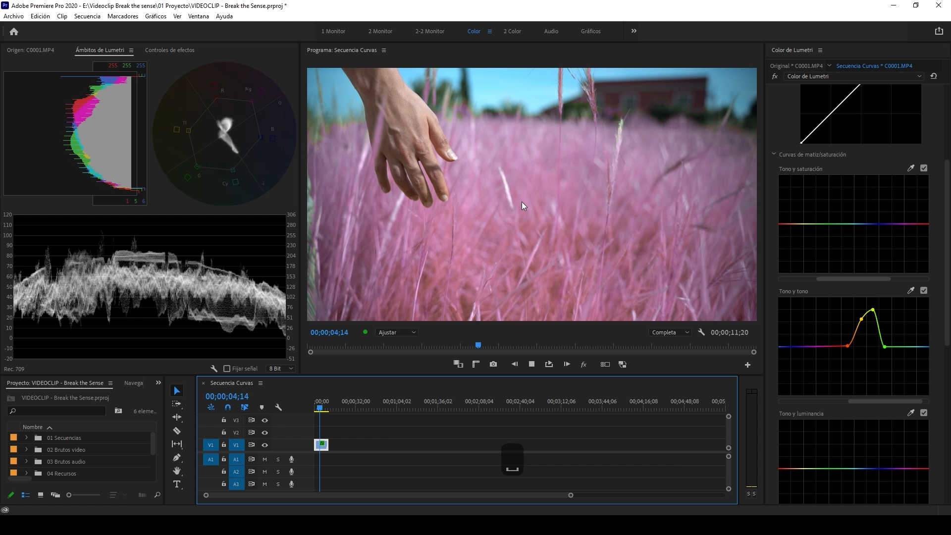Select the Ripple Edit tool
Image resolution: width=951 pixels, height=535 pixels.
point(177,418)
